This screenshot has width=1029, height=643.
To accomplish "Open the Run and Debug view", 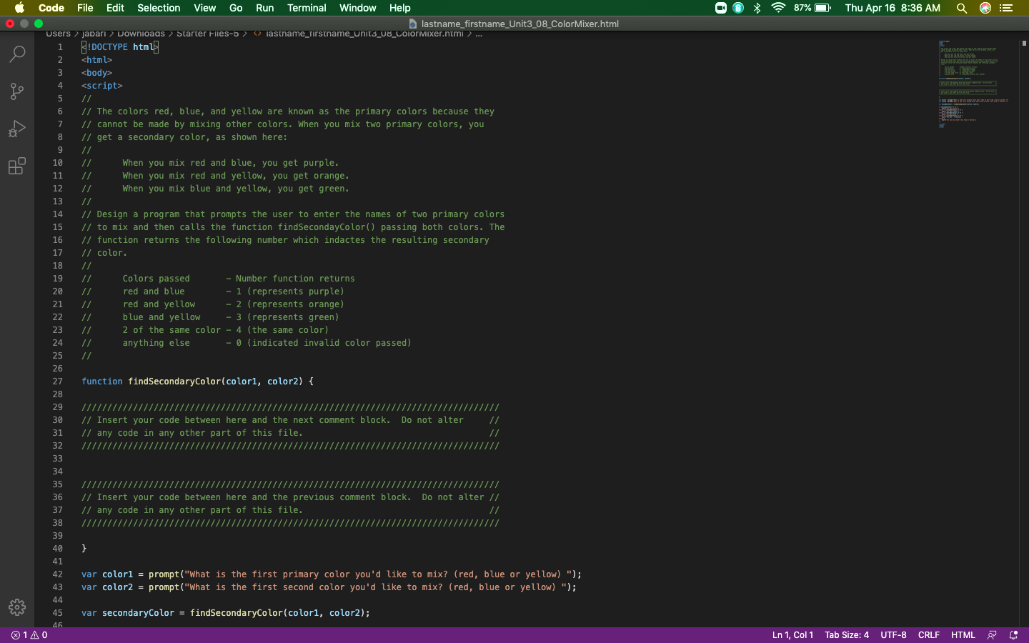I will (x=17, y=129).
